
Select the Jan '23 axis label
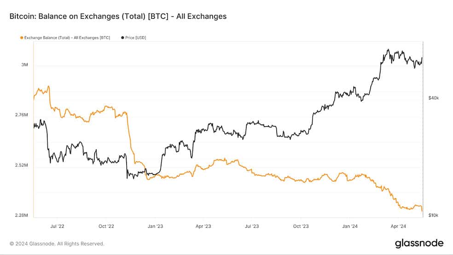pyautogui.click(x=155, y=226)
